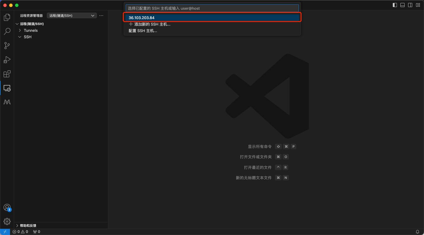Close the window with red button

point(5,5)
